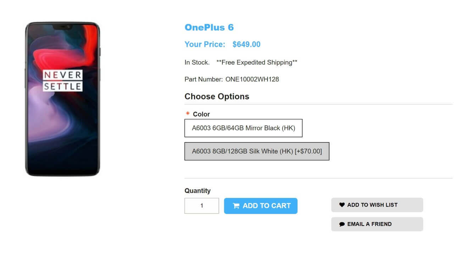Viewport: 454px width, 255px height.
Task: Click the part number ONE10002WH128
Action: 252,79
